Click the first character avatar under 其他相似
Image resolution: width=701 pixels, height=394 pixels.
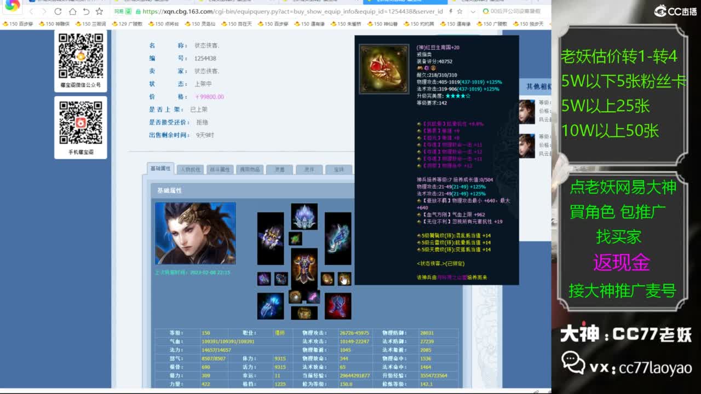(527, 112)
